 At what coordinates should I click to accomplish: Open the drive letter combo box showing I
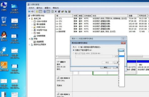point(121,50)
